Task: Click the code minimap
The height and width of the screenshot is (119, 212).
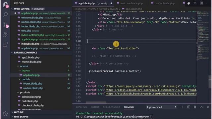Action: point(203,36)
